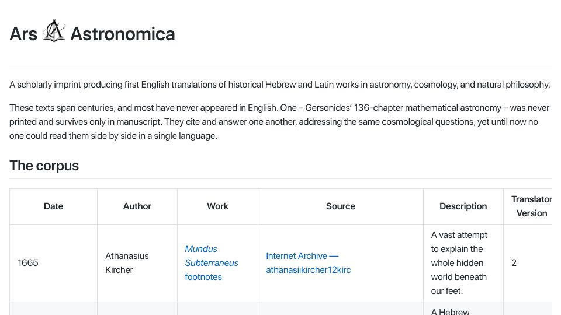Screen dimensions: 561x315
Task: Click the partial 'A Hebrew' description cell
Action: click(463, 309)
